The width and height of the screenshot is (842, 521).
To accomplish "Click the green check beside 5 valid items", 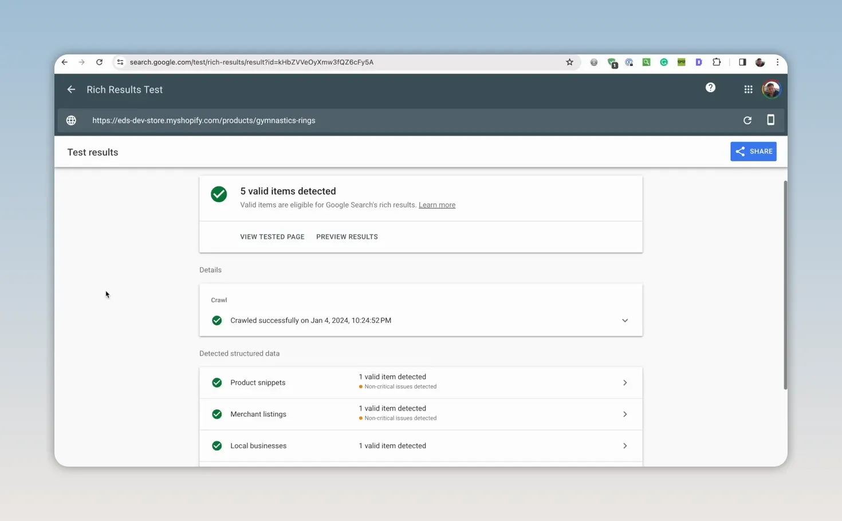I will 219,194.
